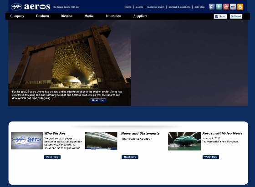255x187 pixels.
Task: Open the Innovation menu
Action: point(113,16)
